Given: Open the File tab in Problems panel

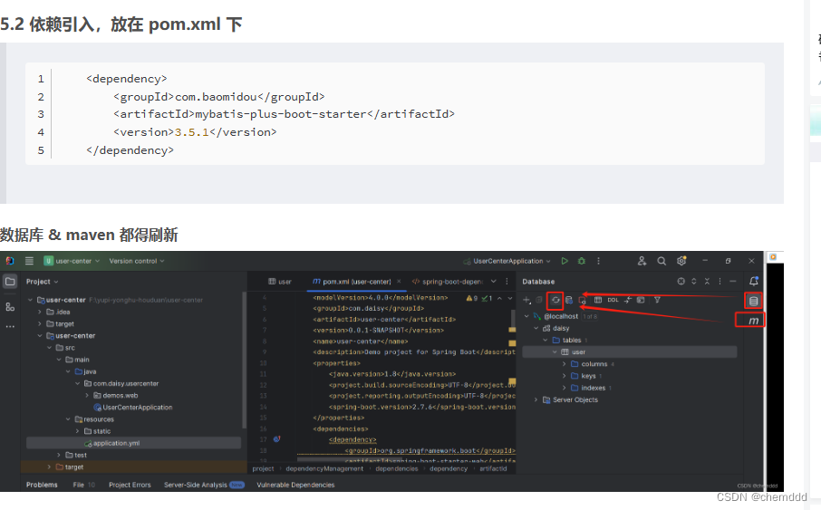Looking at the screenshot, I should (83, 485).
